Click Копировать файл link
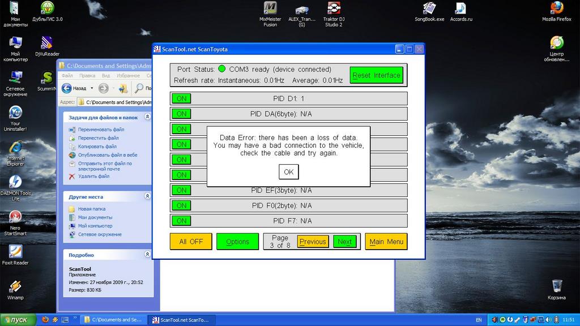The height and width of the screenshot is (326, 580). (97, 147)
